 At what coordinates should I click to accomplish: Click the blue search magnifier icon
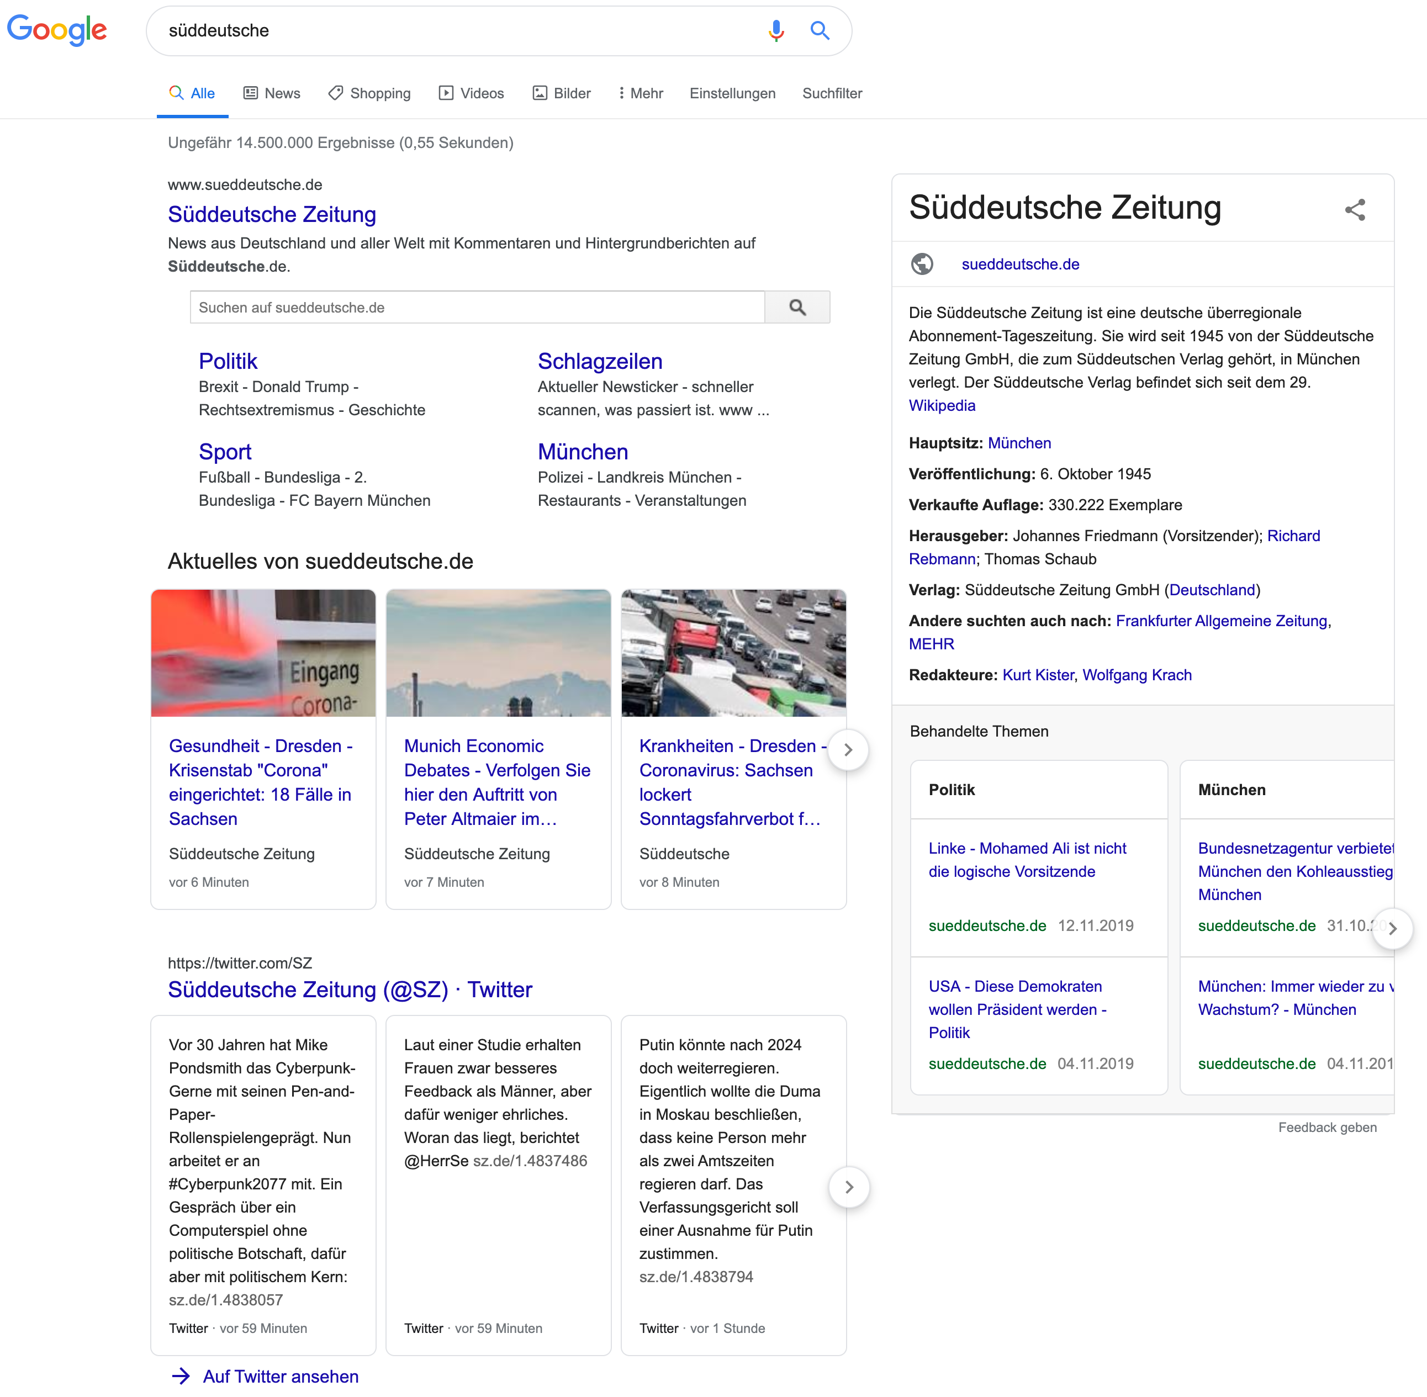click(x=820, y=30)
